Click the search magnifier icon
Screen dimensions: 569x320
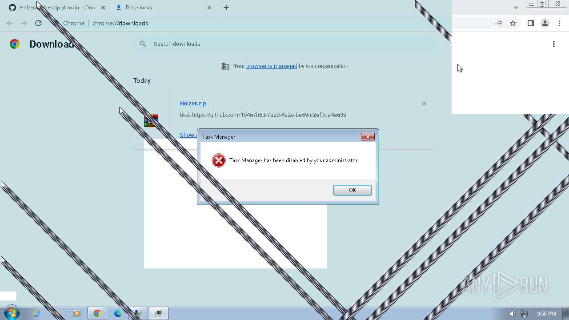pyautogui.click(x=143, y=44)
